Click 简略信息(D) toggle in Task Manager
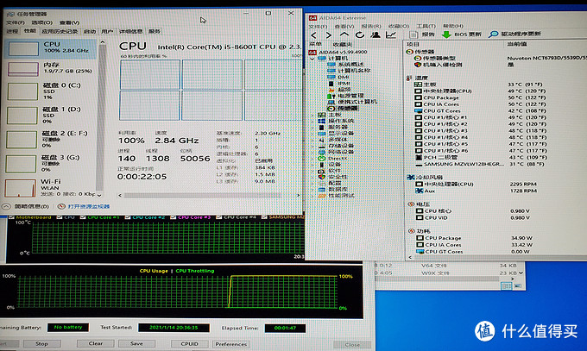Image resolution: width=587 pixels, height=351 pixels. 26,207
